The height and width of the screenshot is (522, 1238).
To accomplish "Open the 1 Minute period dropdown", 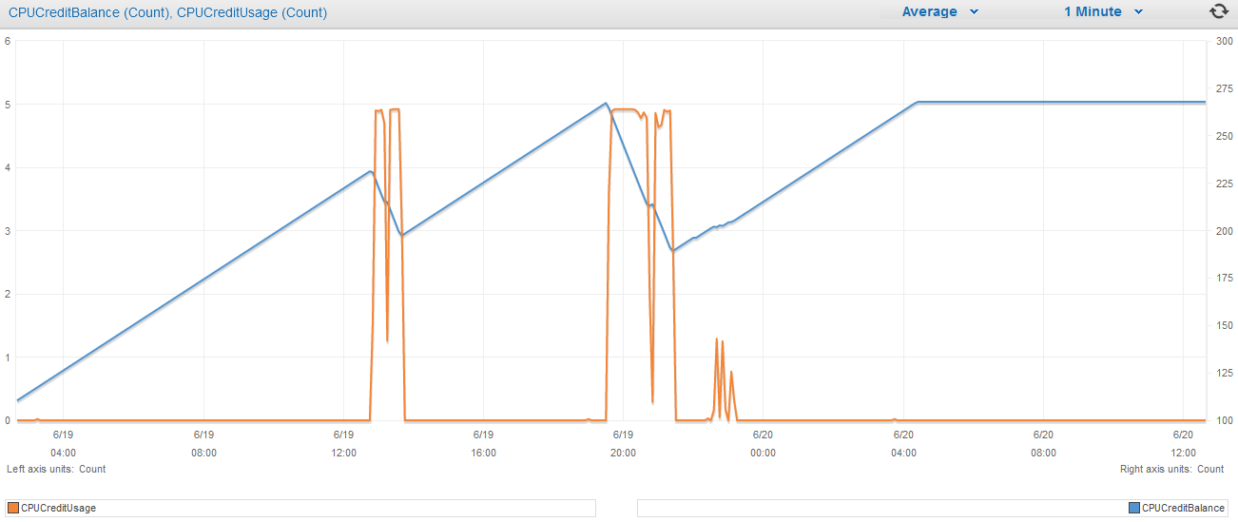I will coord(1103,11).
